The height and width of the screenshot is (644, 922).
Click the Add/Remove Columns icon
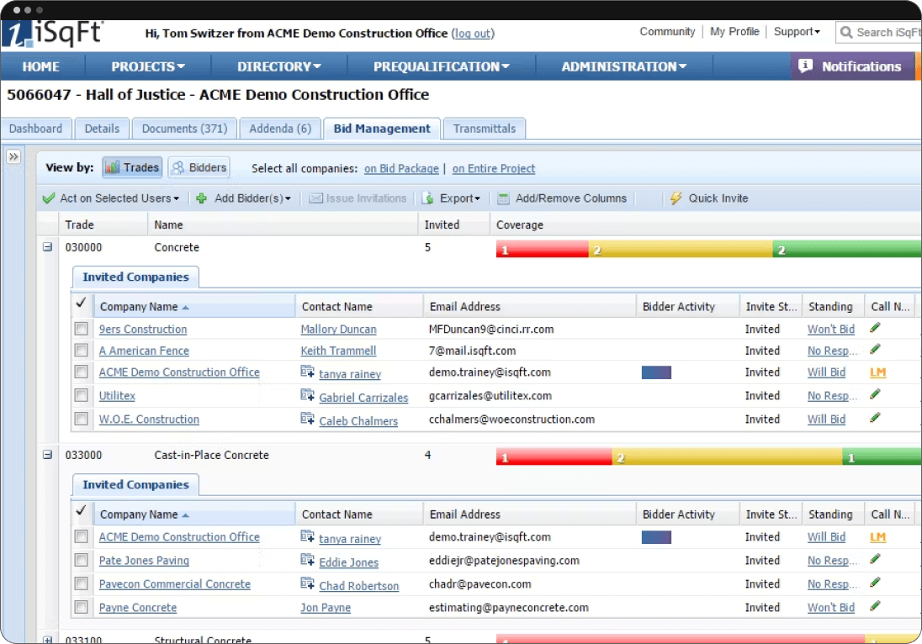pos(504,198)
